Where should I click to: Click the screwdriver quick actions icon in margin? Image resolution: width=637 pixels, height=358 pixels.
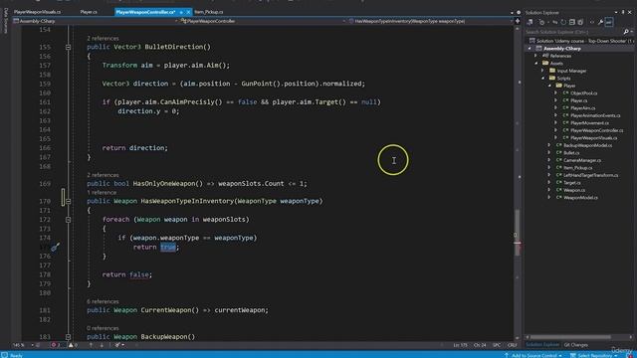pyautogui.click(x=56, y=247)
